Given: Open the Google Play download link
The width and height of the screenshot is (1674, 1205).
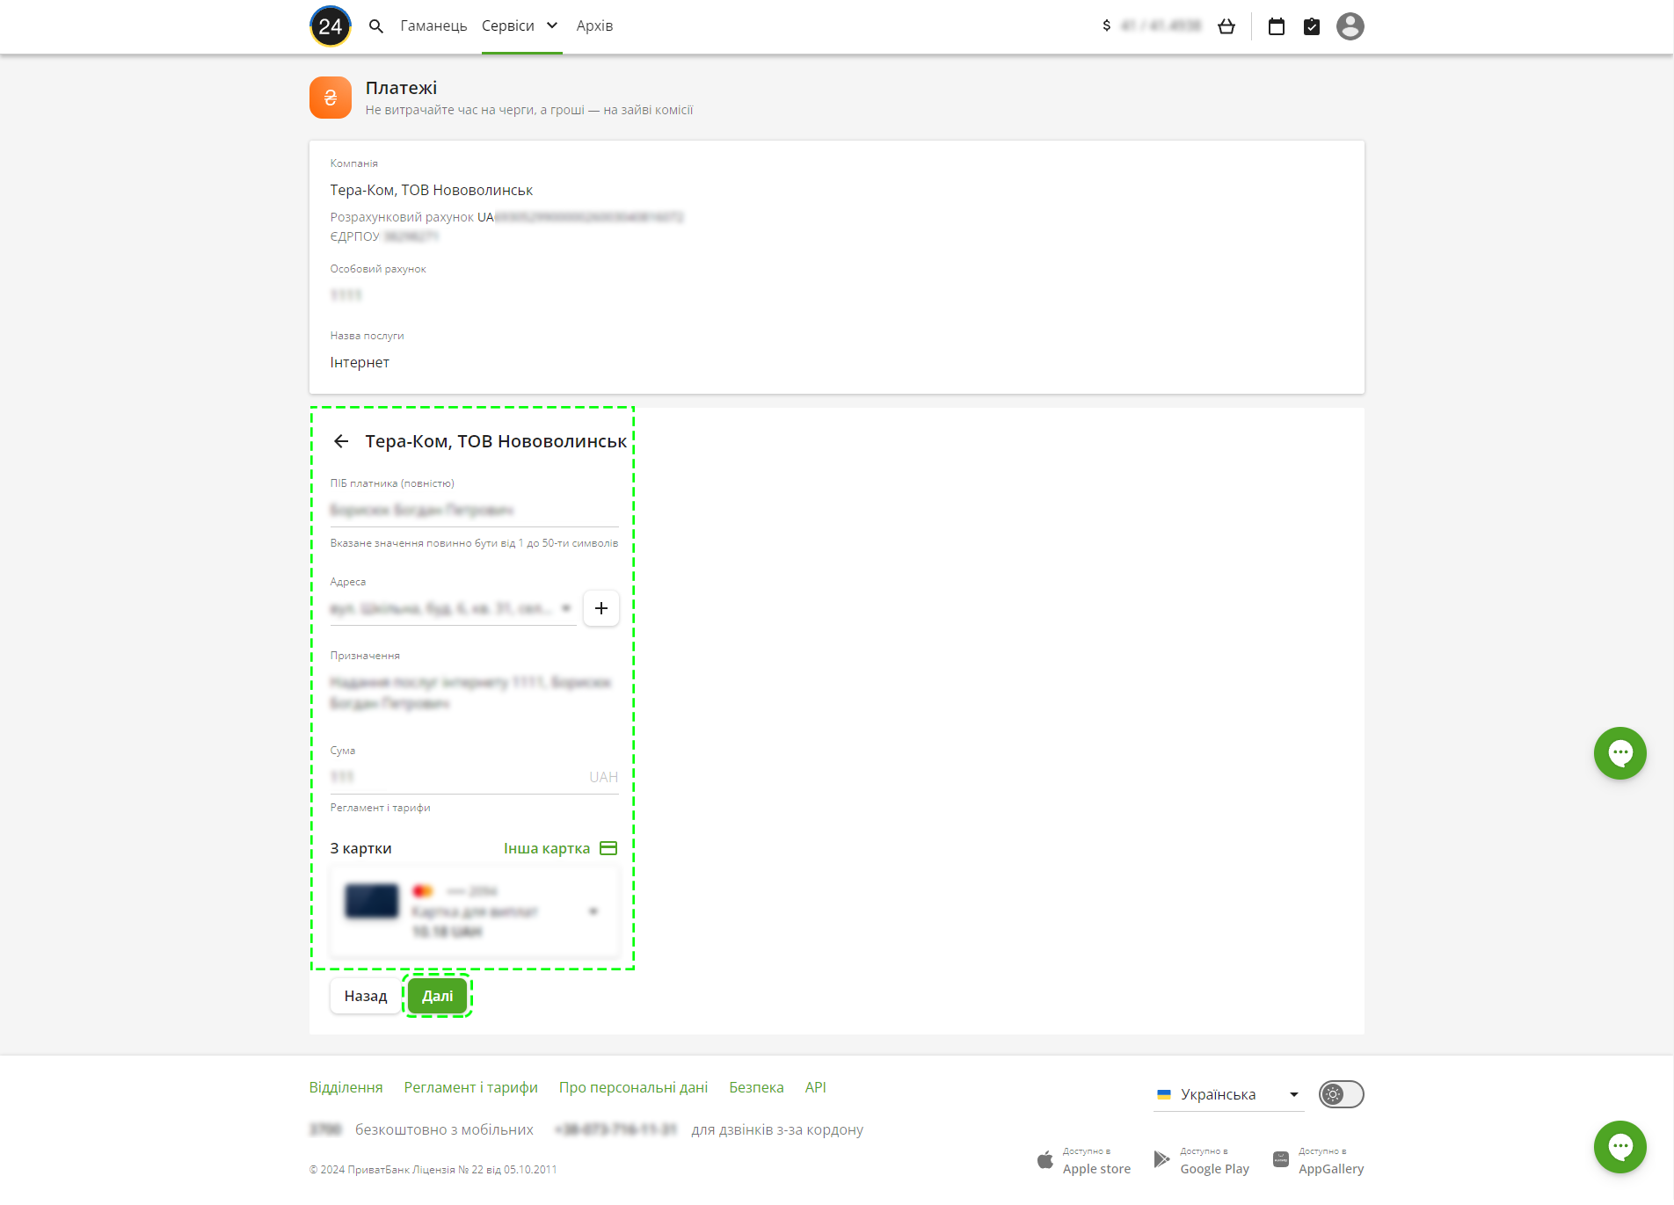Looking at the screenshot, I should click(1202, 1161).
